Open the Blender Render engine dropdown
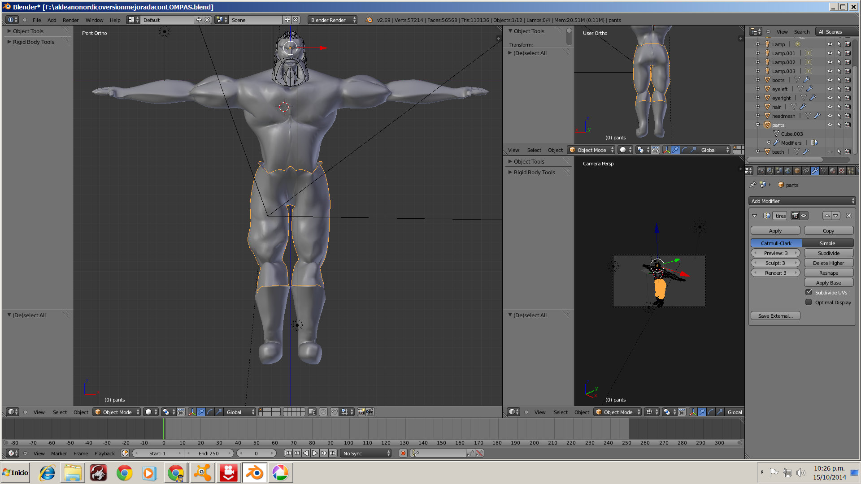Image resolution: width=861 pixels, height=484 pixels. point(332,20)
